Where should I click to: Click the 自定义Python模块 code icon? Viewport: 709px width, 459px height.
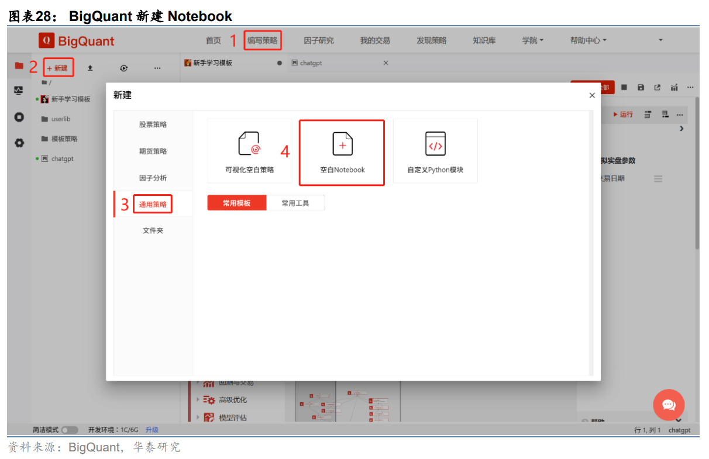[x=435, y=144]
